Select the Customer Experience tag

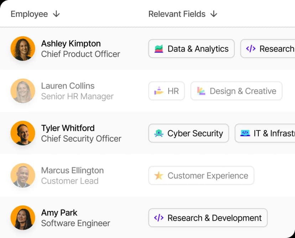pos(201,176)
